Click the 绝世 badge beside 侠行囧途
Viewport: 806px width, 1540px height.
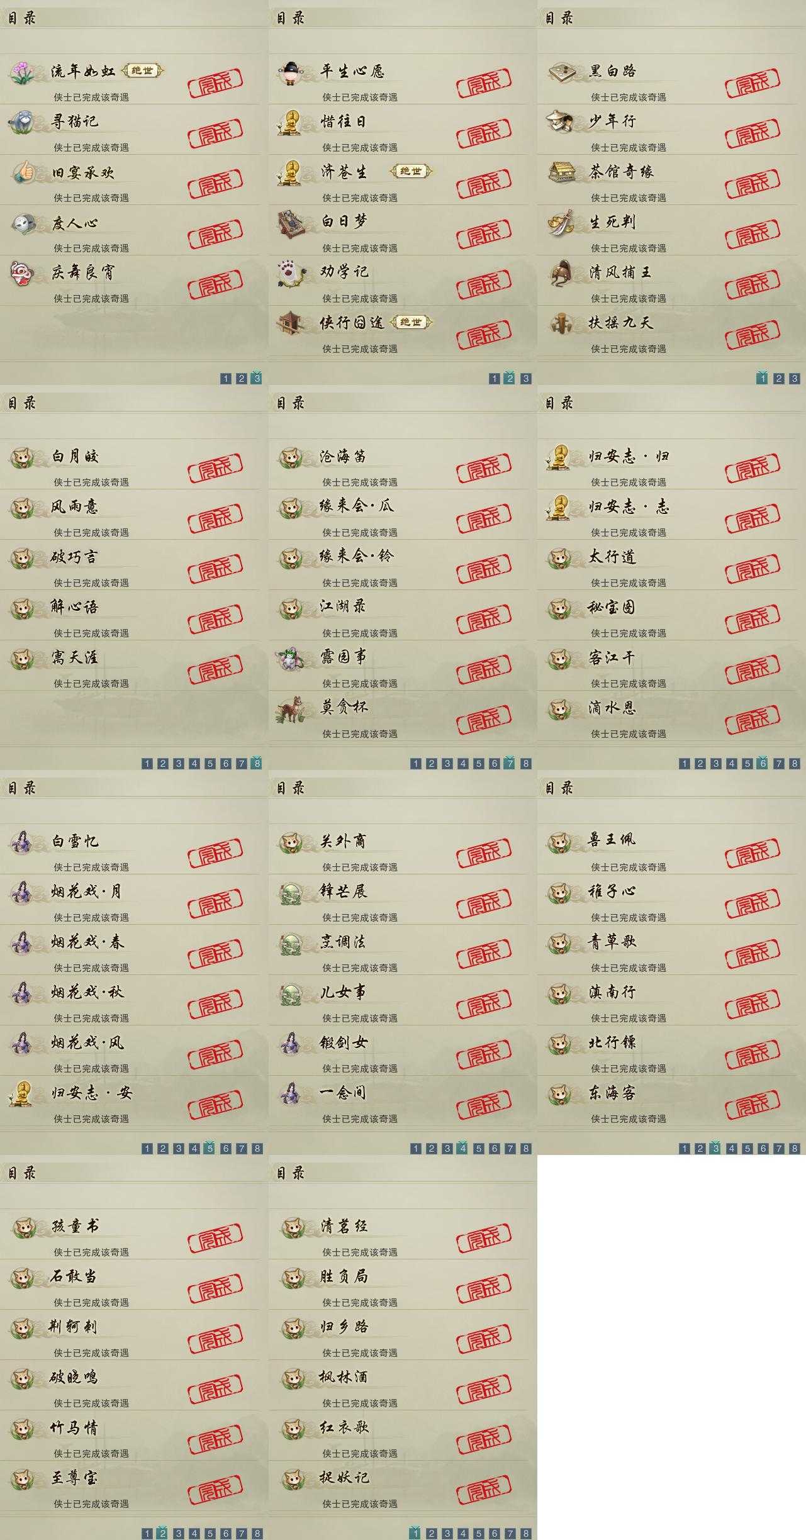411,322
